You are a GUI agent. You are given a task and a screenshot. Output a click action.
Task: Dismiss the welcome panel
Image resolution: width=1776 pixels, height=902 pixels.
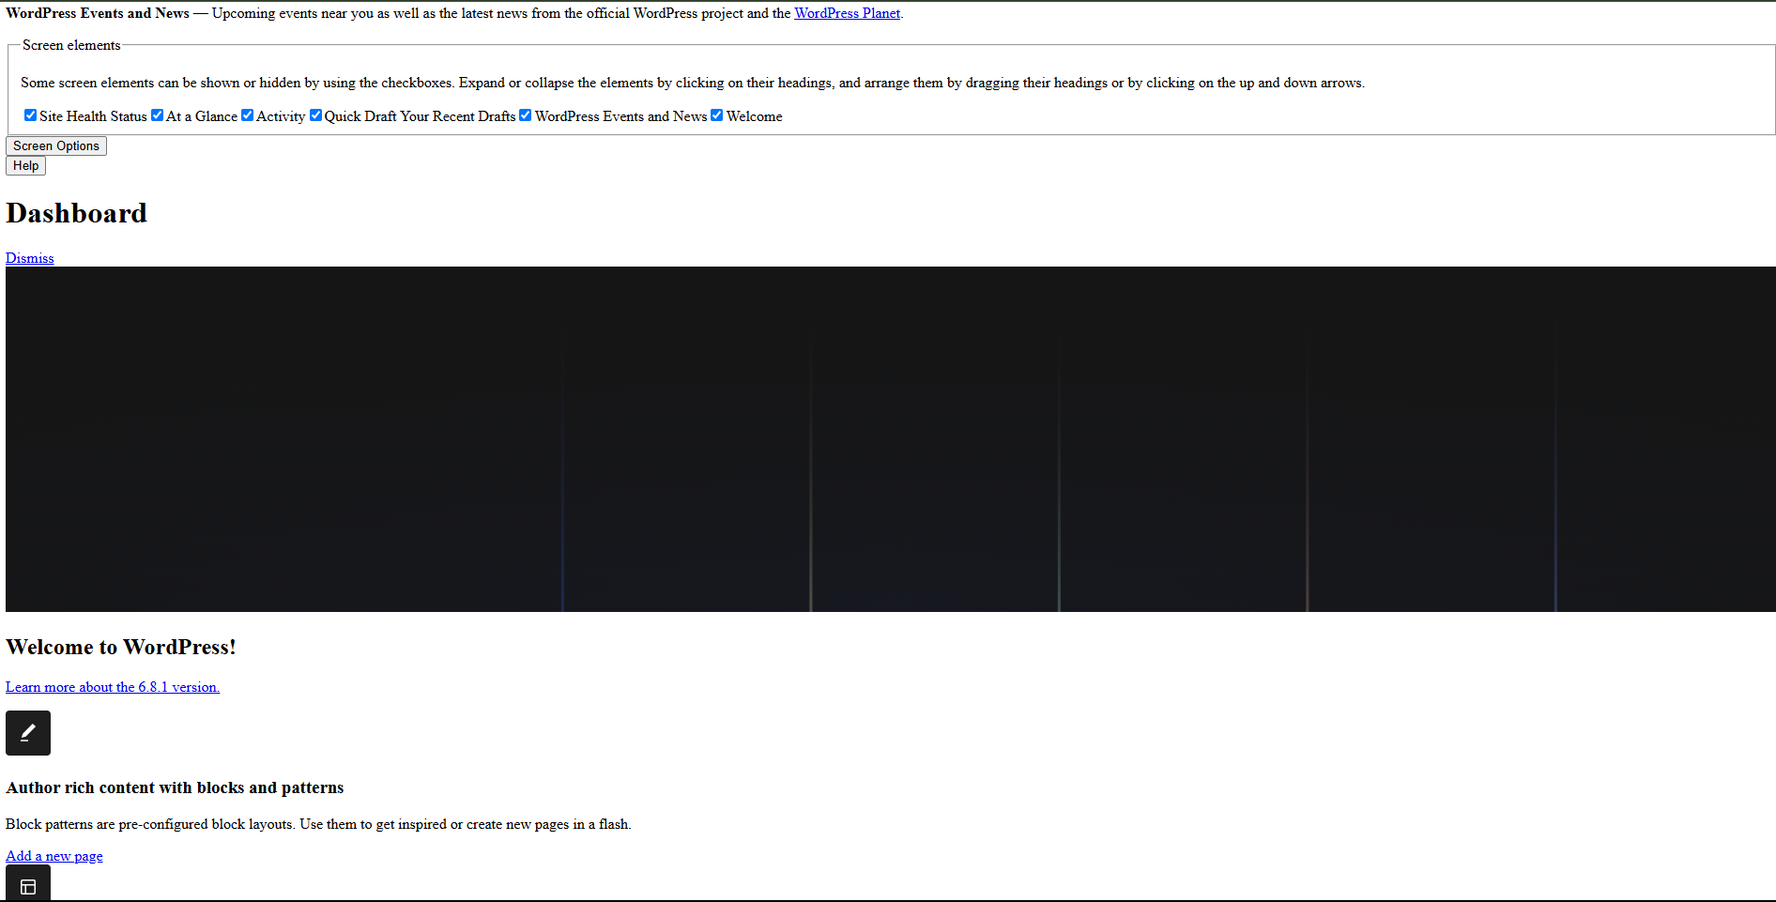[x=30, y=258]
